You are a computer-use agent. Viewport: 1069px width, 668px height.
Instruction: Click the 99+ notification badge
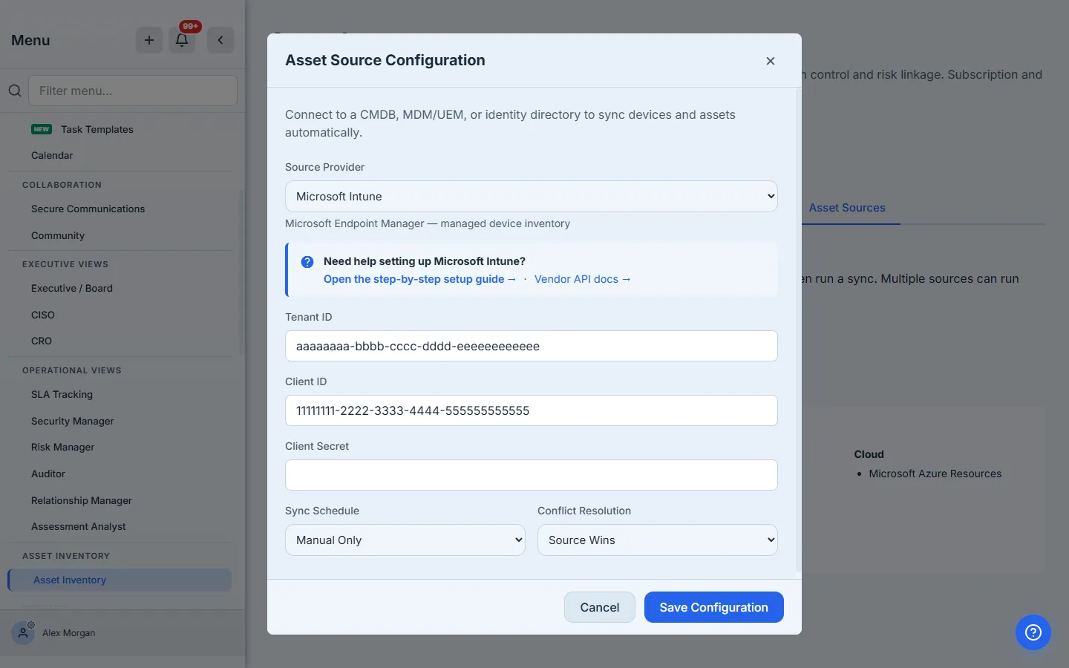point(191,27)
